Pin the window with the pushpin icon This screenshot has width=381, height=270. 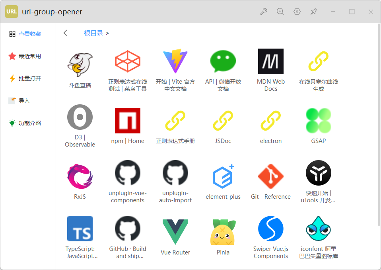[x=314, y=12]
